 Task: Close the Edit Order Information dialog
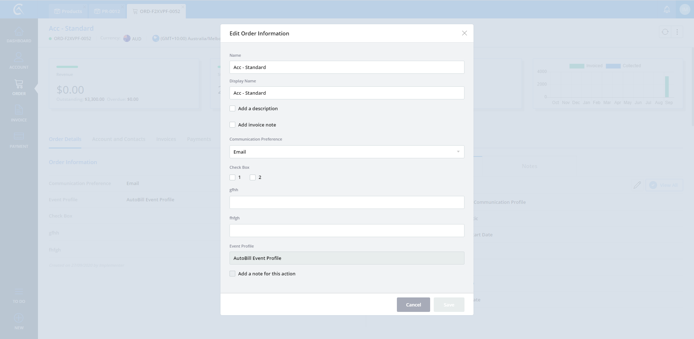click(464, 33)
